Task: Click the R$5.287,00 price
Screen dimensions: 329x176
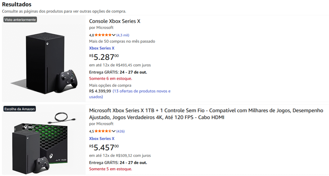Action: 104,57
